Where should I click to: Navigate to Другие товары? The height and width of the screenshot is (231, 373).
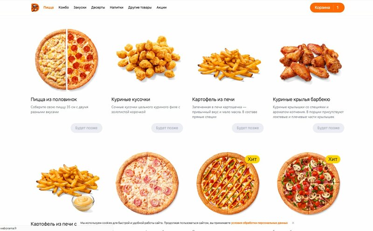(140, 7)
